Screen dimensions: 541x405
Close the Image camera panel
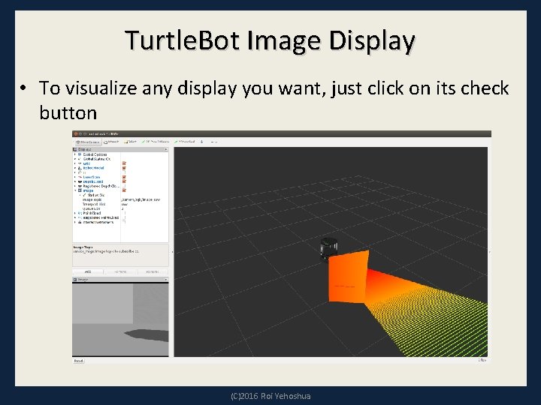click(x=166, y=280)
